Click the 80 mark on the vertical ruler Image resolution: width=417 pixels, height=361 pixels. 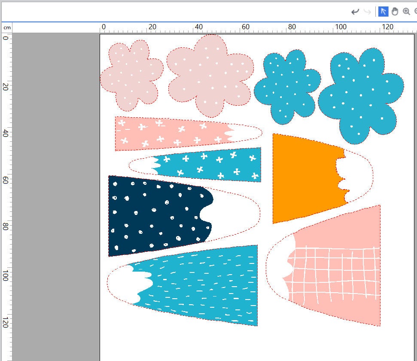coord(6,226)
